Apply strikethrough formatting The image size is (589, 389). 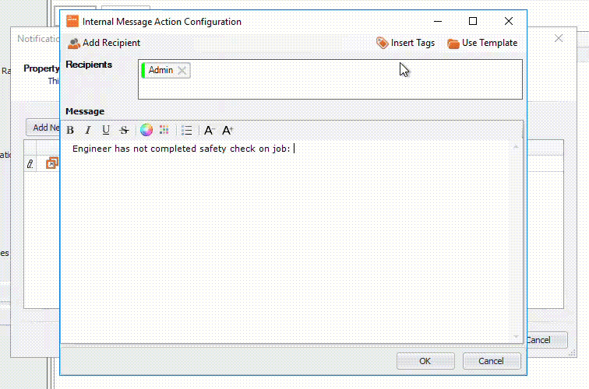coord(124,130)
